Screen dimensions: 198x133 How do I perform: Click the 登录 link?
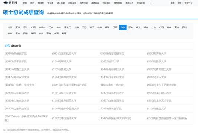(x=172, y=3)
